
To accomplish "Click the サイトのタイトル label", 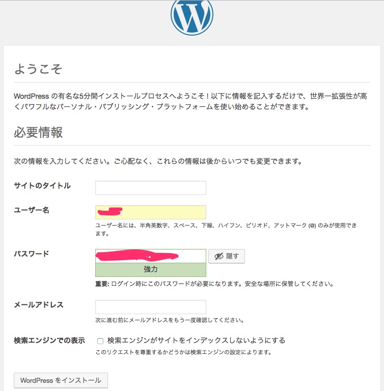I will (x=42, y=185).
